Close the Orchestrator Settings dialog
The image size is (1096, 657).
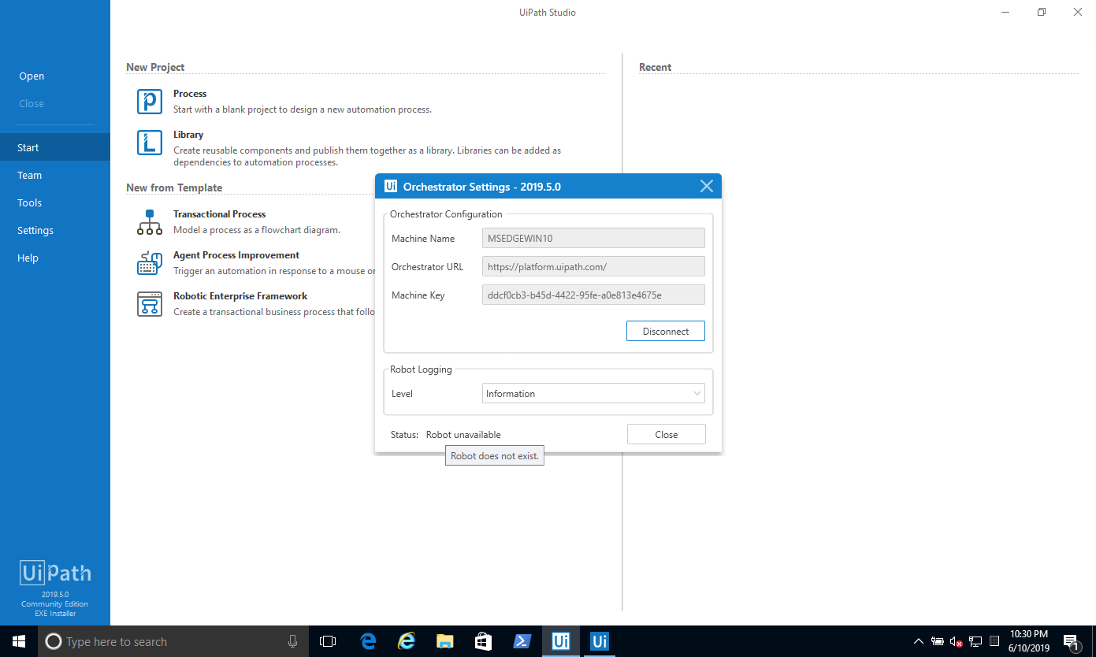point(706,186)
